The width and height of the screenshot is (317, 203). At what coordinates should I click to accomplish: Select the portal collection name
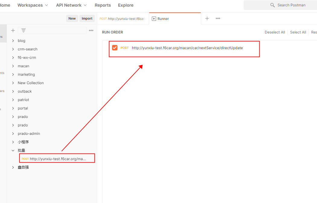(23, 108)
